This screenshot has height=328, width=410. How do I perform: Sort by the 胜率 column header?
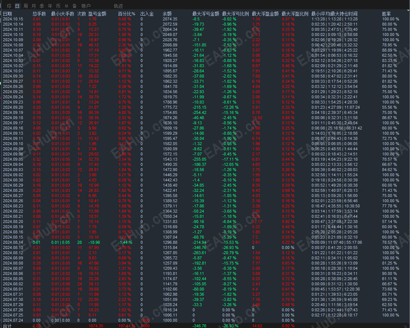[x=386, y=14]
